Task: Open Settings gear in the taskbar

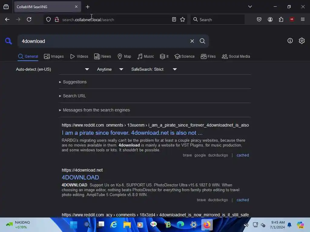Action: point(193,225)
